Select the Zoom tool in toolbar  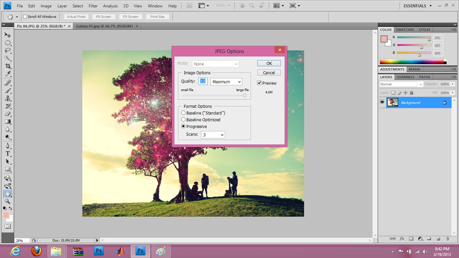click(7, 201)
